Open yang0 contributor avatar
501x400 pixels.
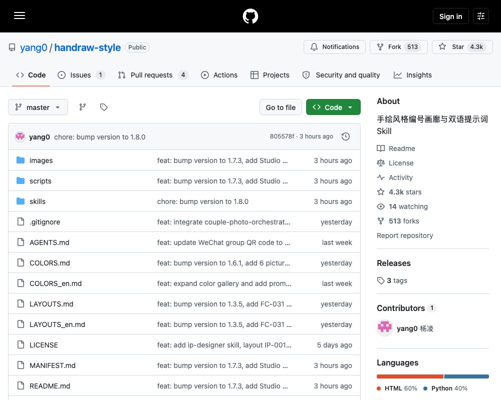click(x=385, y=328)
